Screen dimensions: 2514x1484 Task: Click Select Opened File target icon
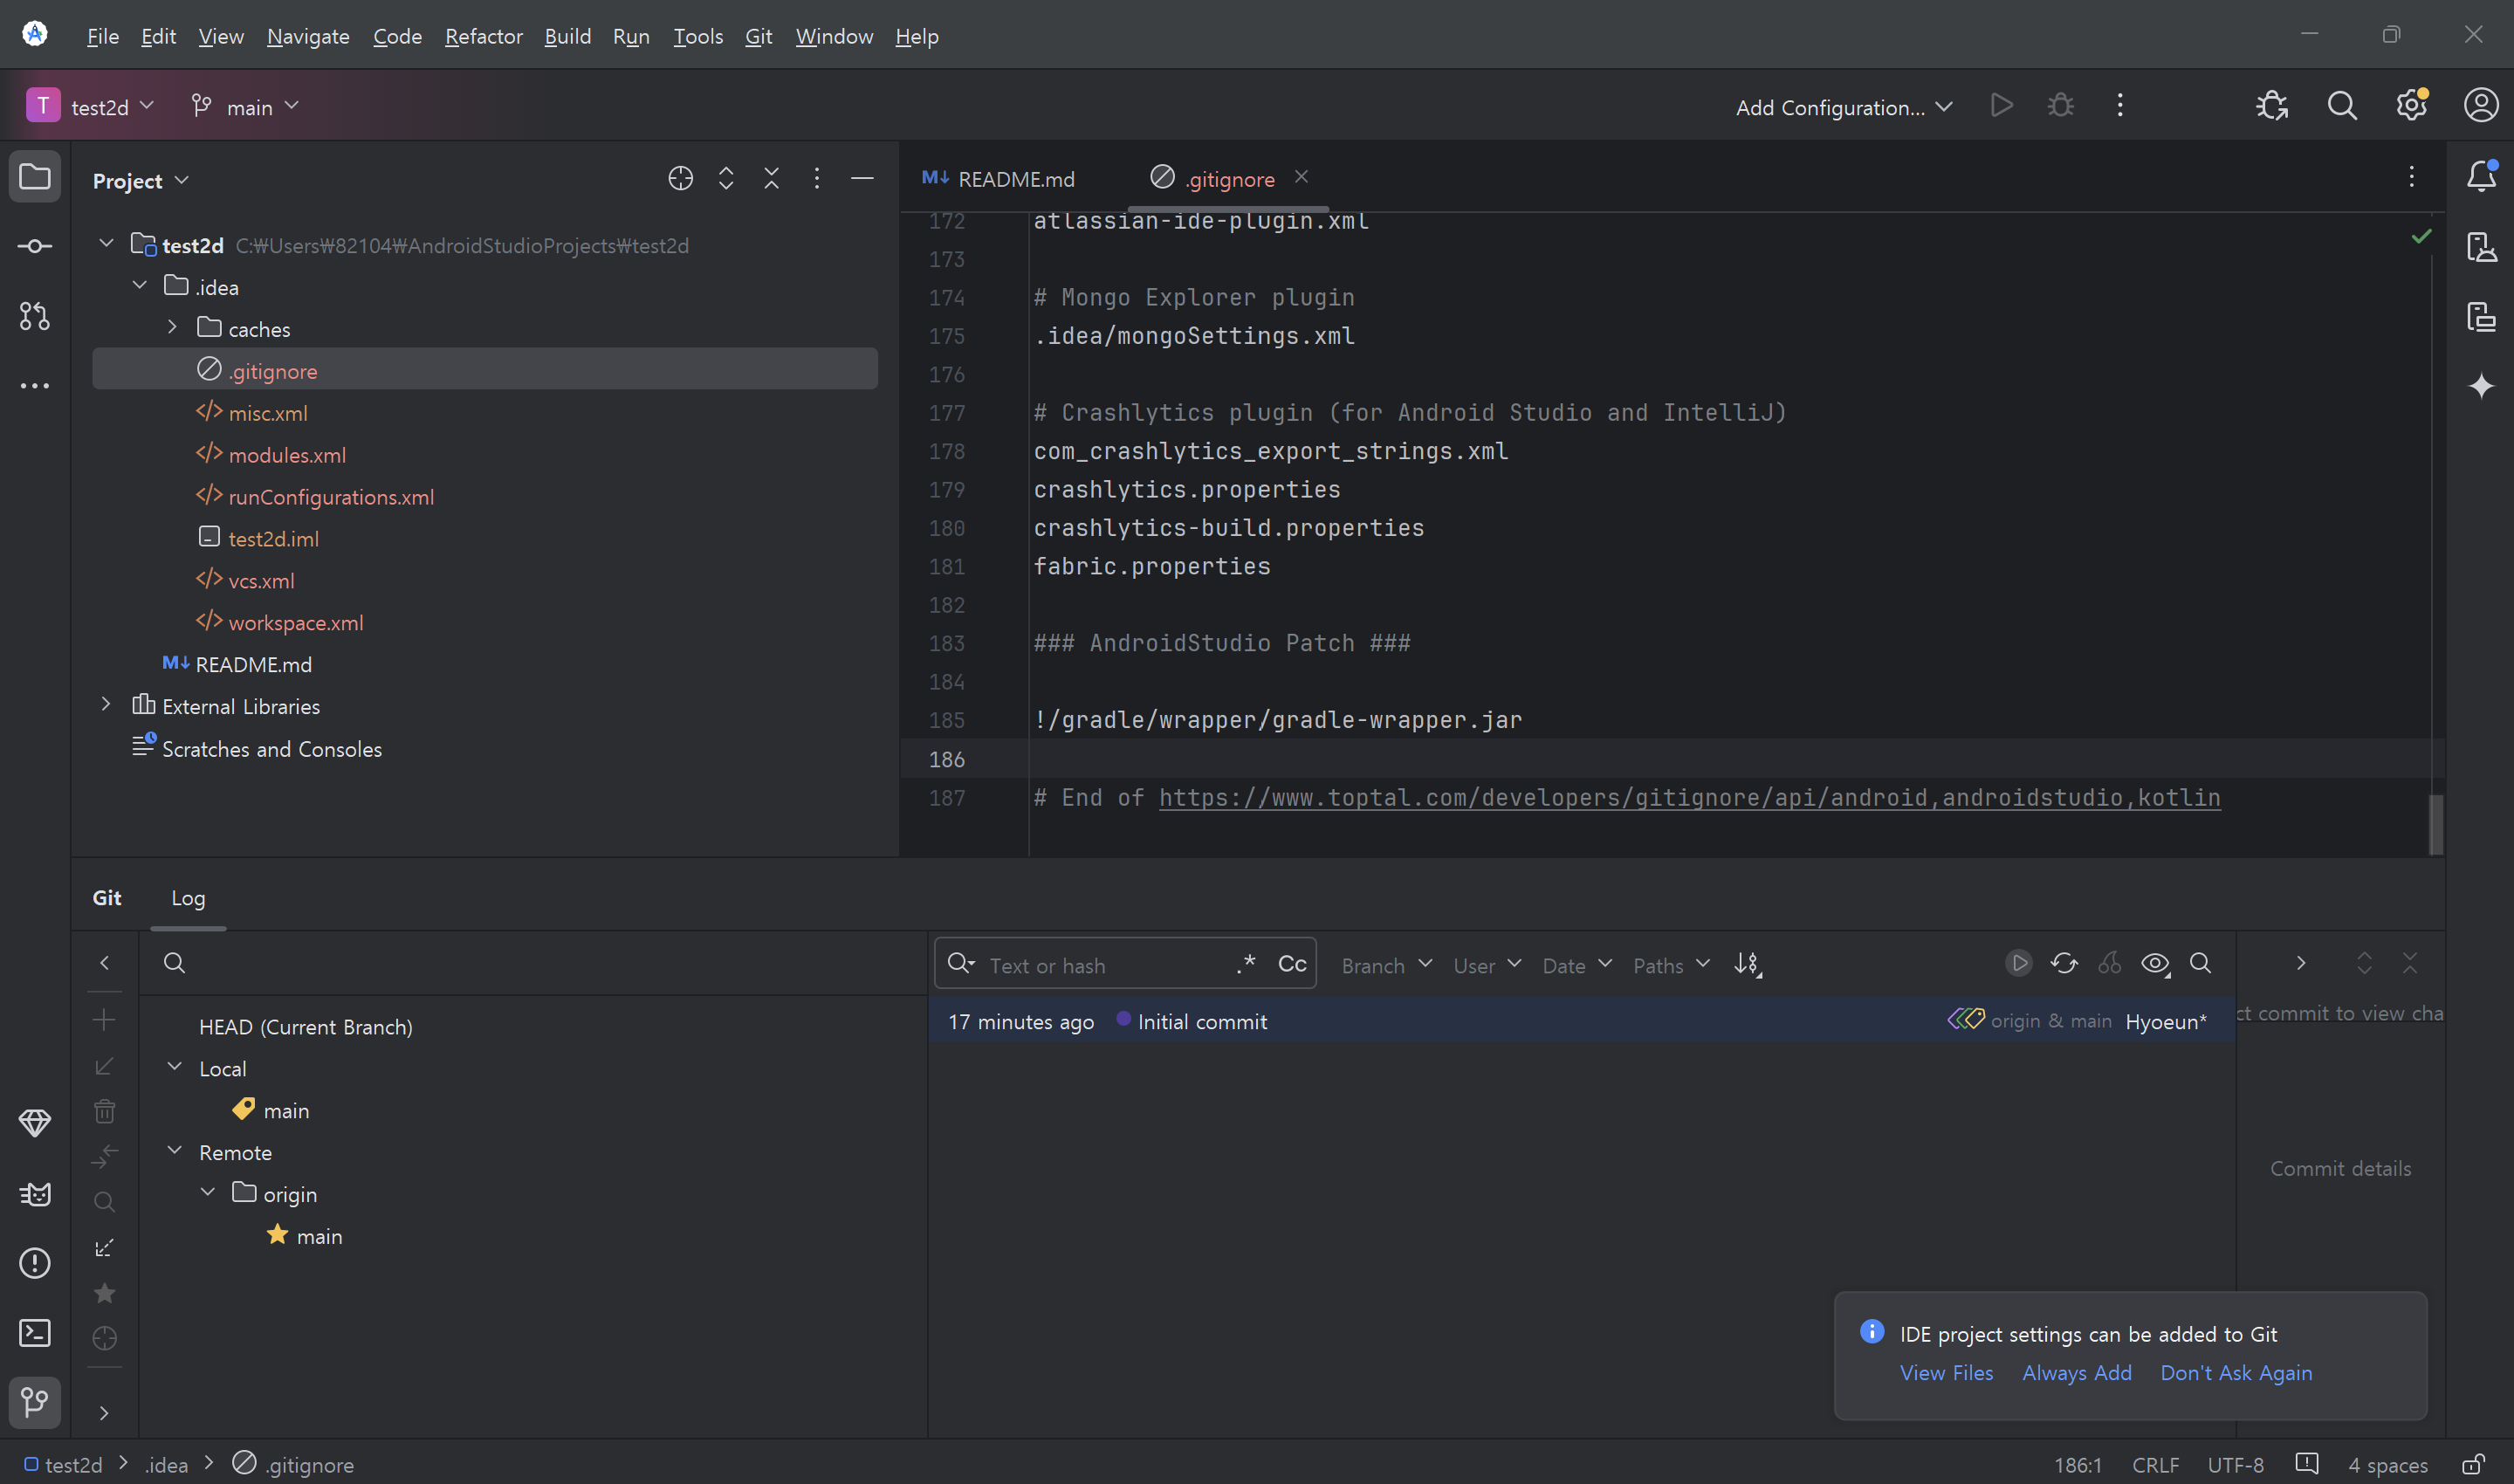(x=680, y=179)
